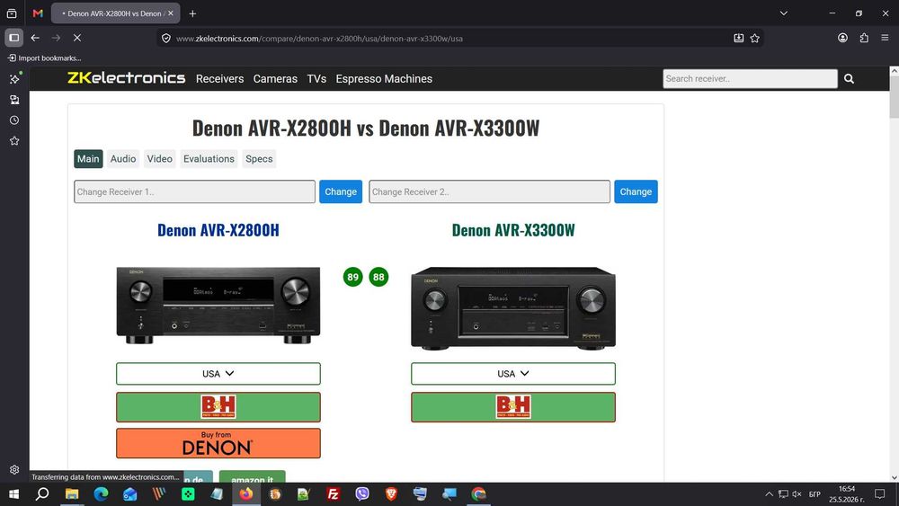Click the browser address bar URL
The height and width of the screenshot is (506, 899).
[x=319, y=39]
